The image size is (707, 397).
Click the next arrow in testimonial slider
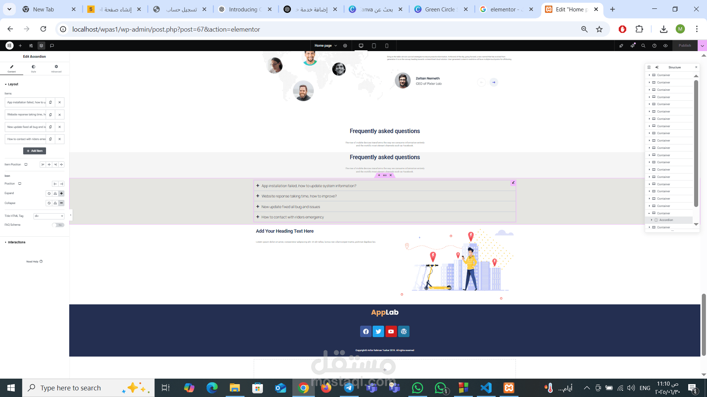click(x=494, y=82)
